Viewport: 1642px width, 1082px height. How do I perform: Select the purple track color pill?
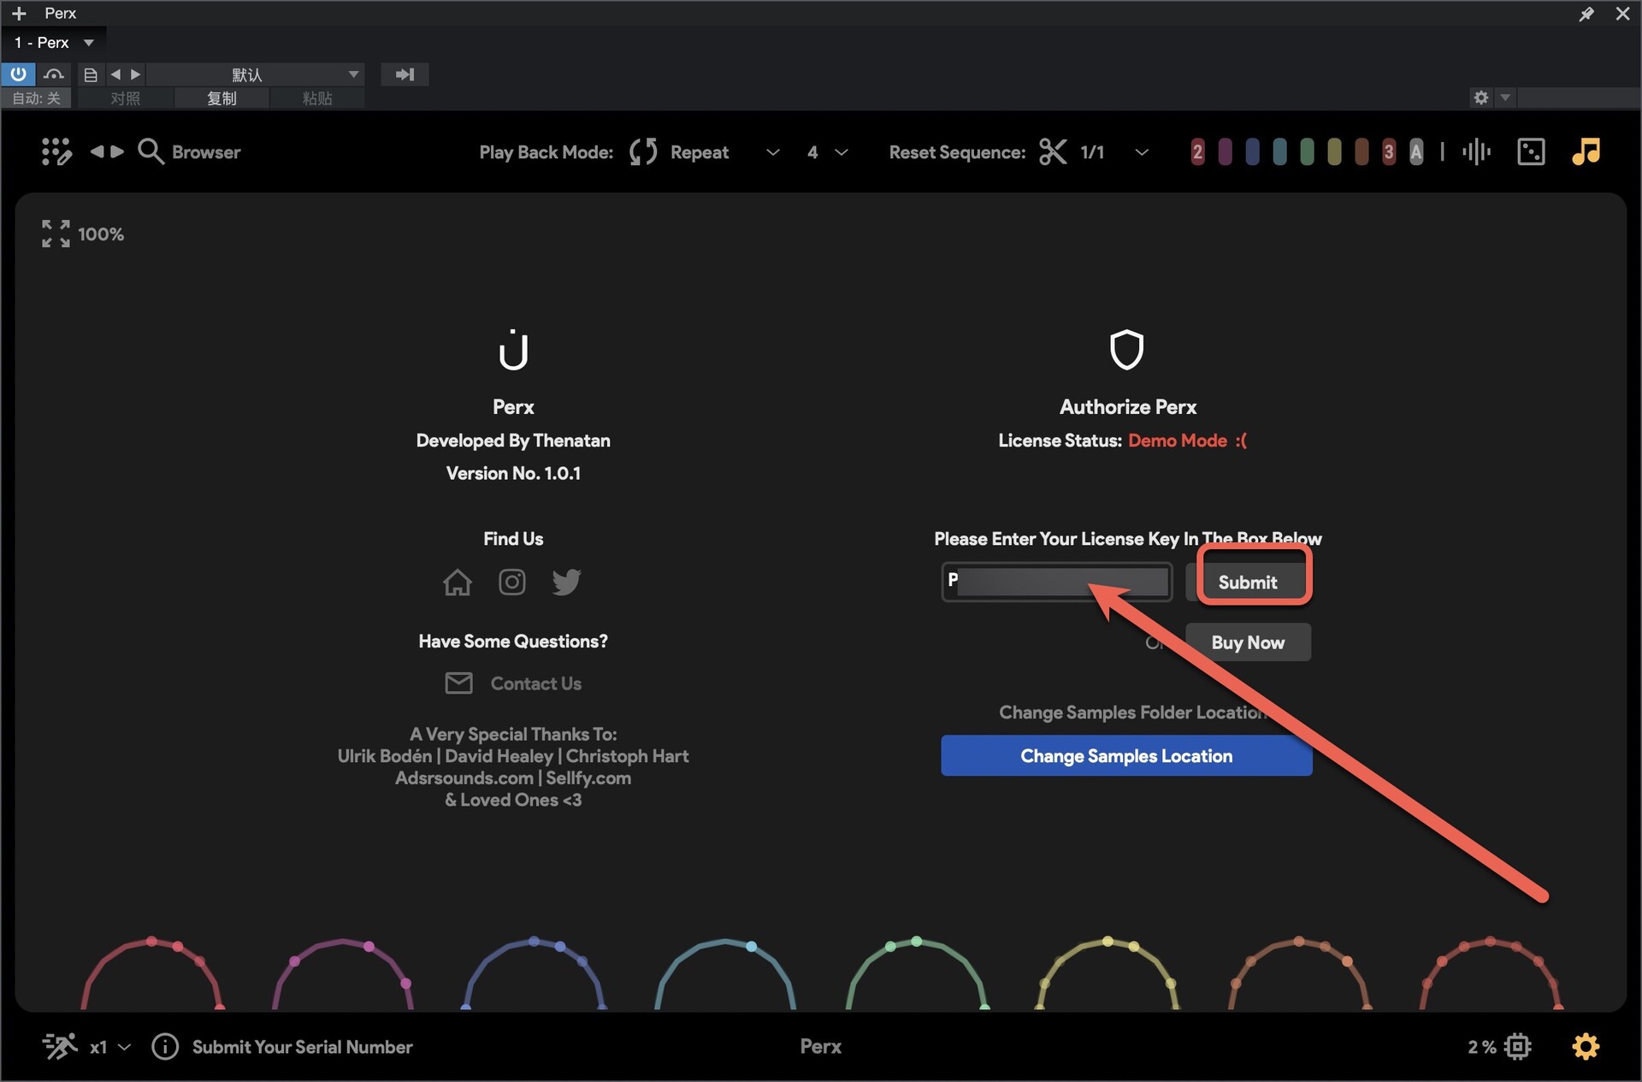pos(1225,152)
